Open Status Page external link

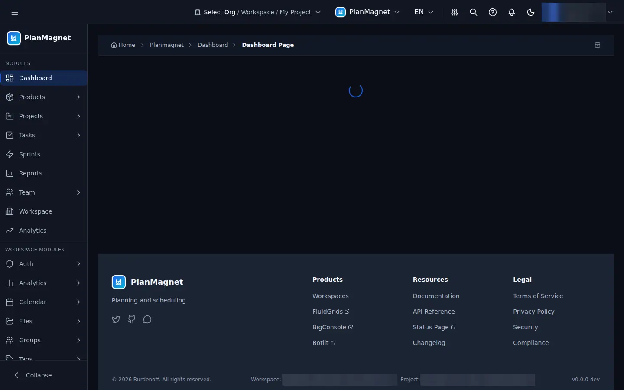[x=434, y=327]
